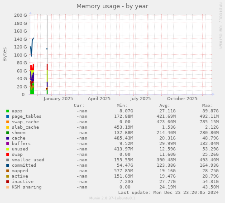Click the '140 G' y-axis label
The height and width of the screenshot is (203, 225).
coord(20,39)
